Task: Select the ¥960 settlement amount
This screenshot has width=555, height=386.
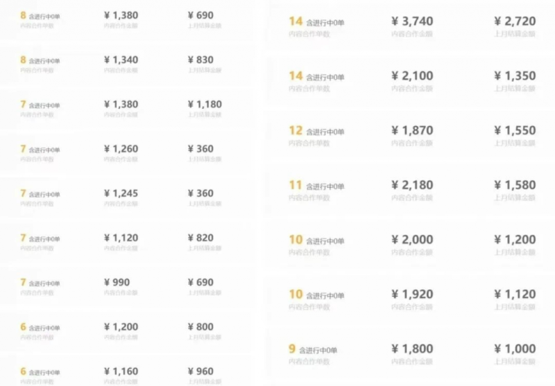Action: pos(200,371)
